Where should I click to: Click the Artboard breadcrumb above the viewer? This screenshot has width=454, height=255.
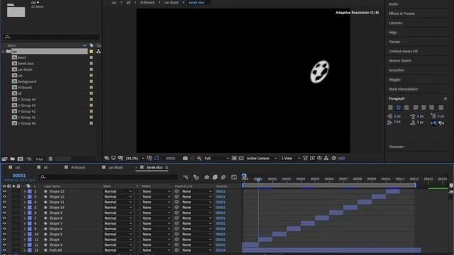147,2
